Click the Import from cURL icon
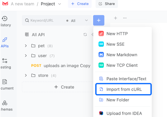 pyautogui.click(x=101, y=89)
